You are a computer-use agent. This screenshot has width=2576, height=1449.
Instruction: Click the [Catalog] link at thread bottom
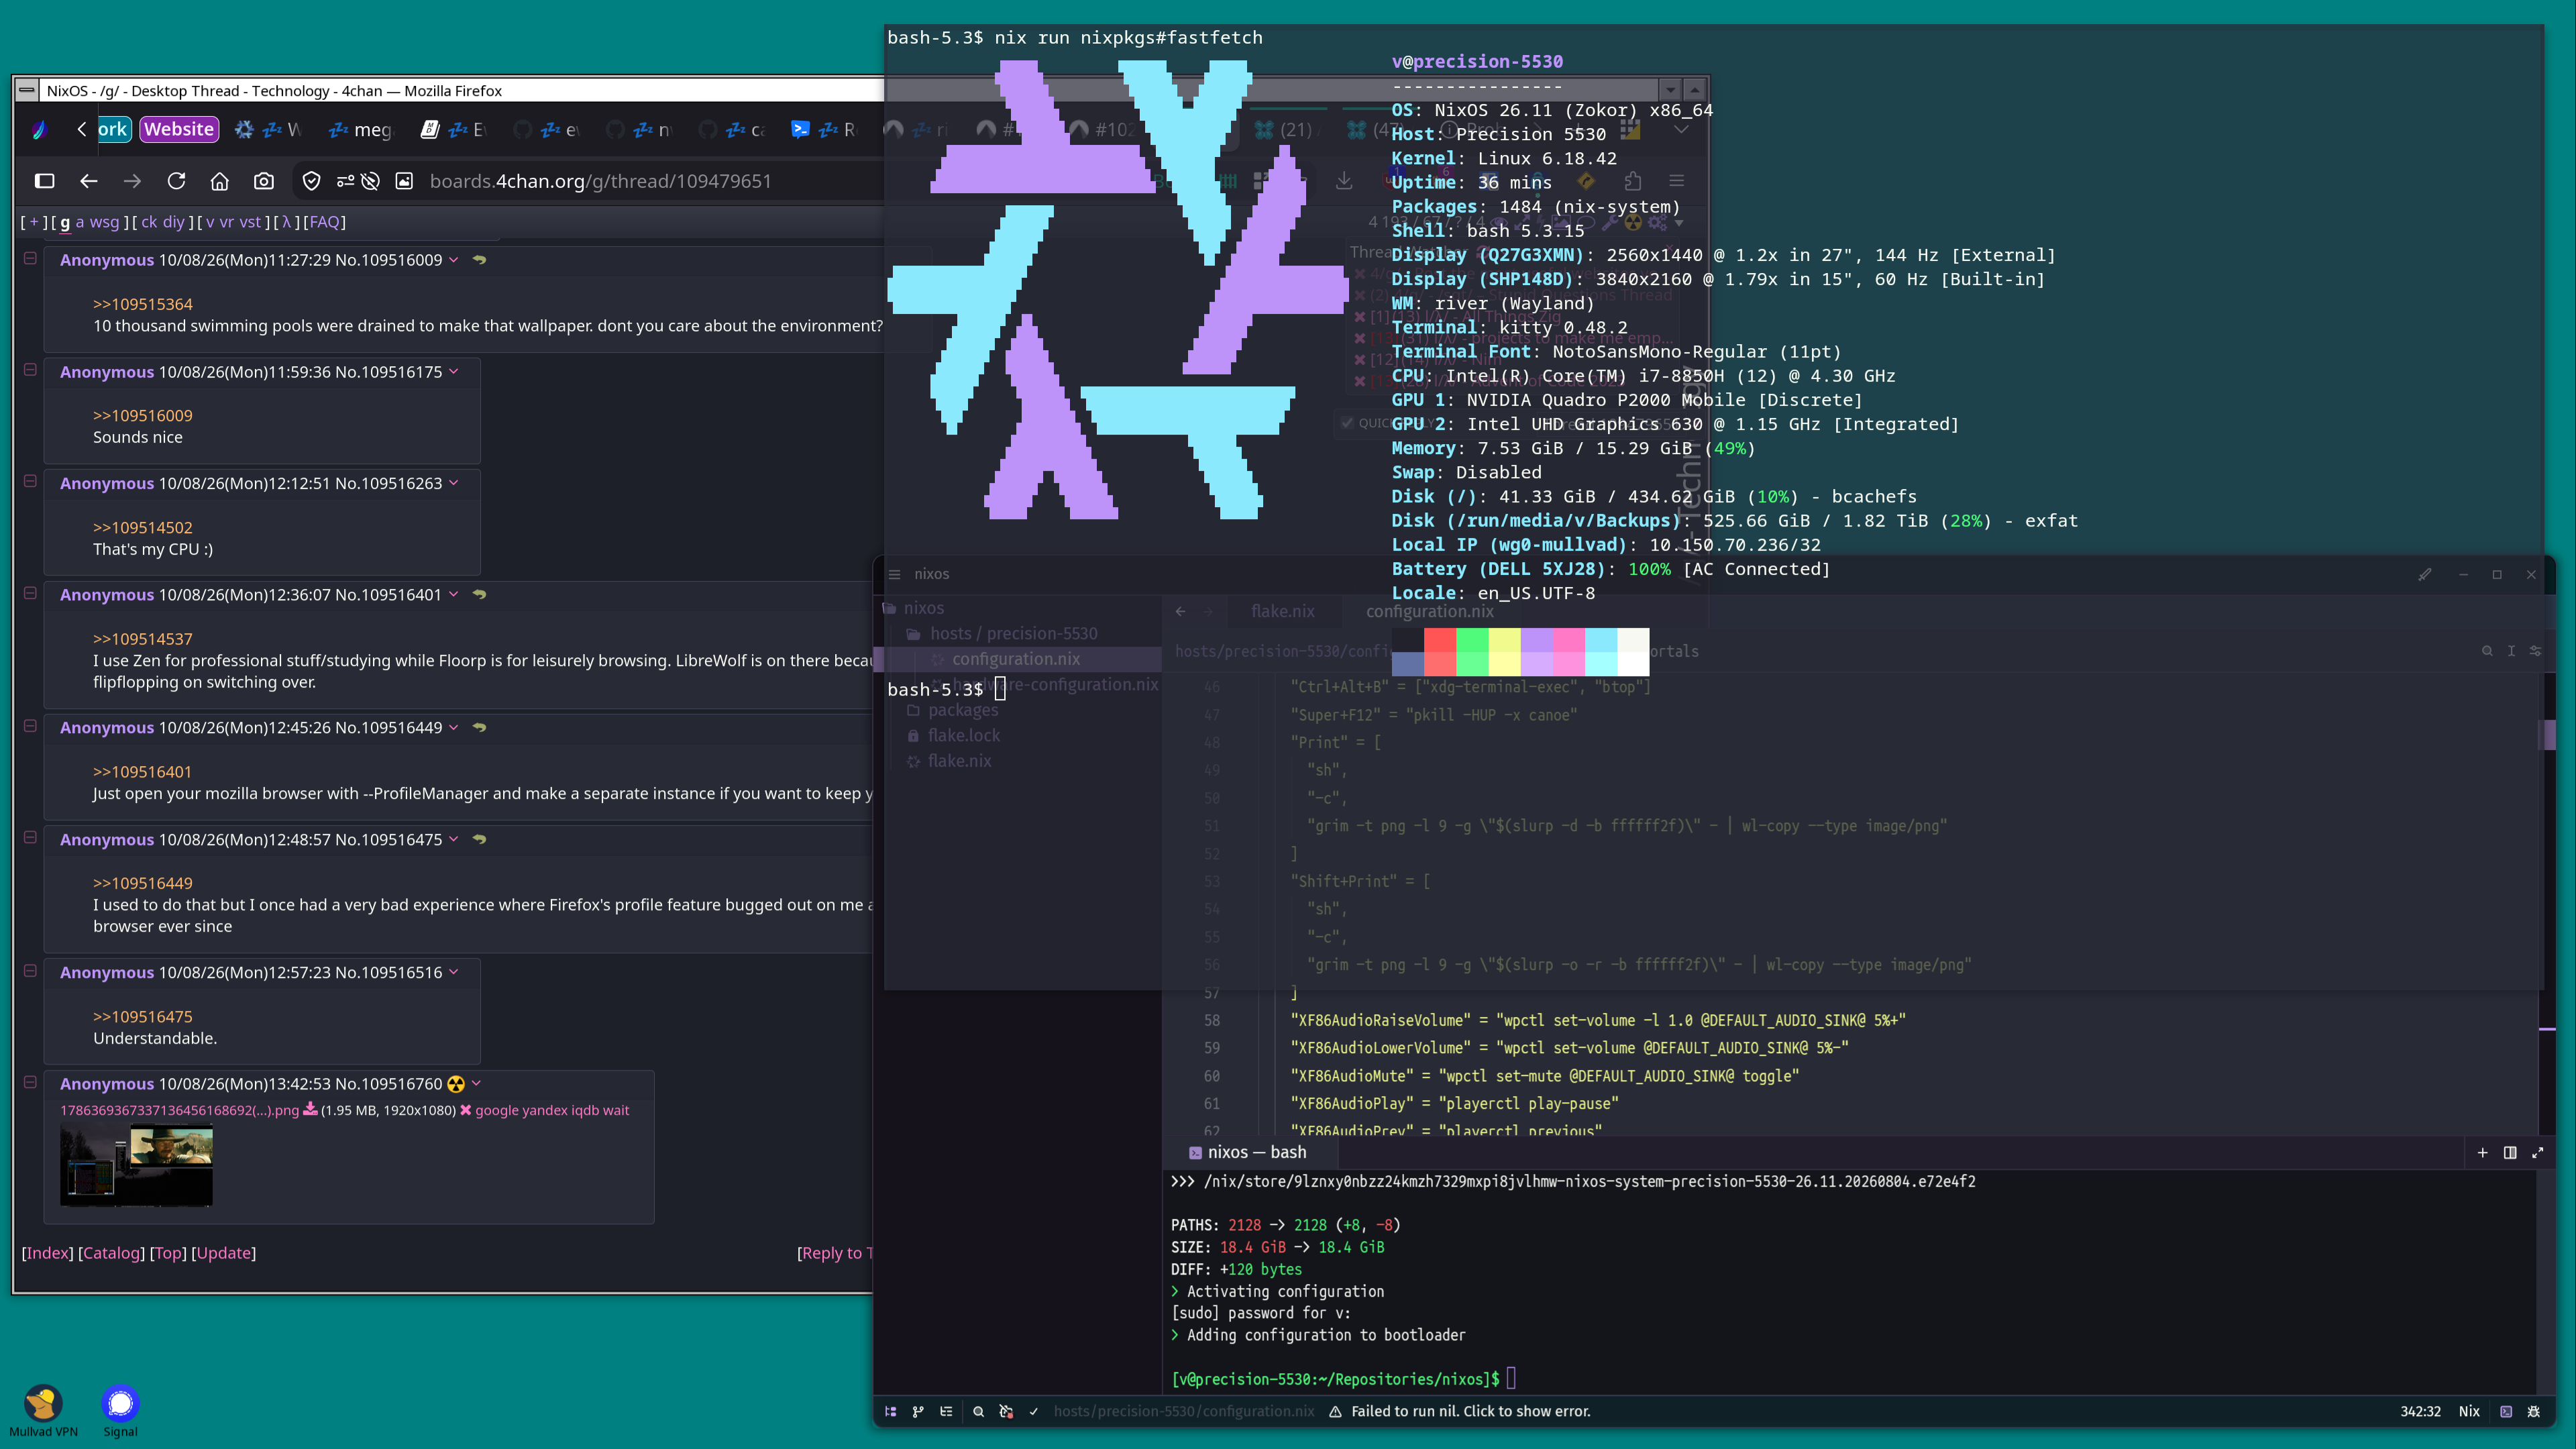click(111, 1253)
